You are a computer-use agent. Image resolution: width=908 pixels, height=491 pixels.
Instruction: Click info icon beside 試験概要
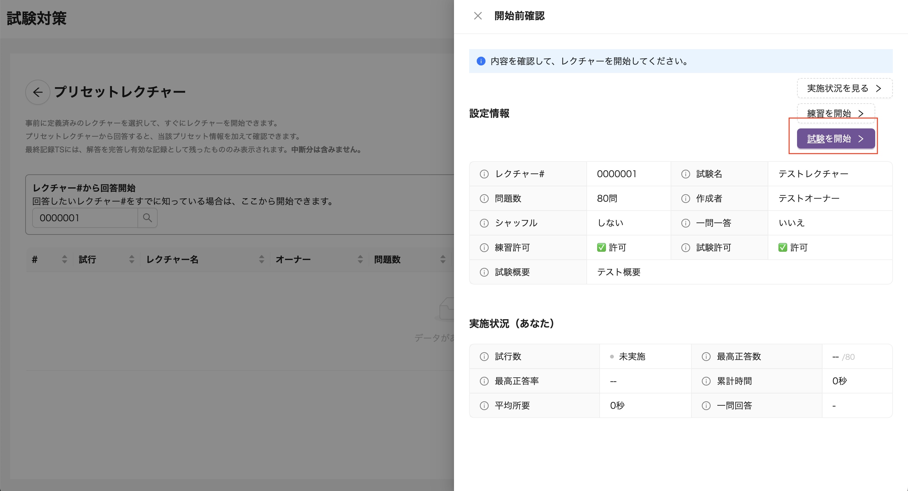[x=484, y=272]
